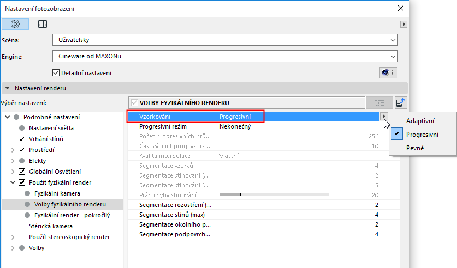Select the Časový limit prog. vzork... row
This screenshot has width=457, height=268.
[264, 146]
